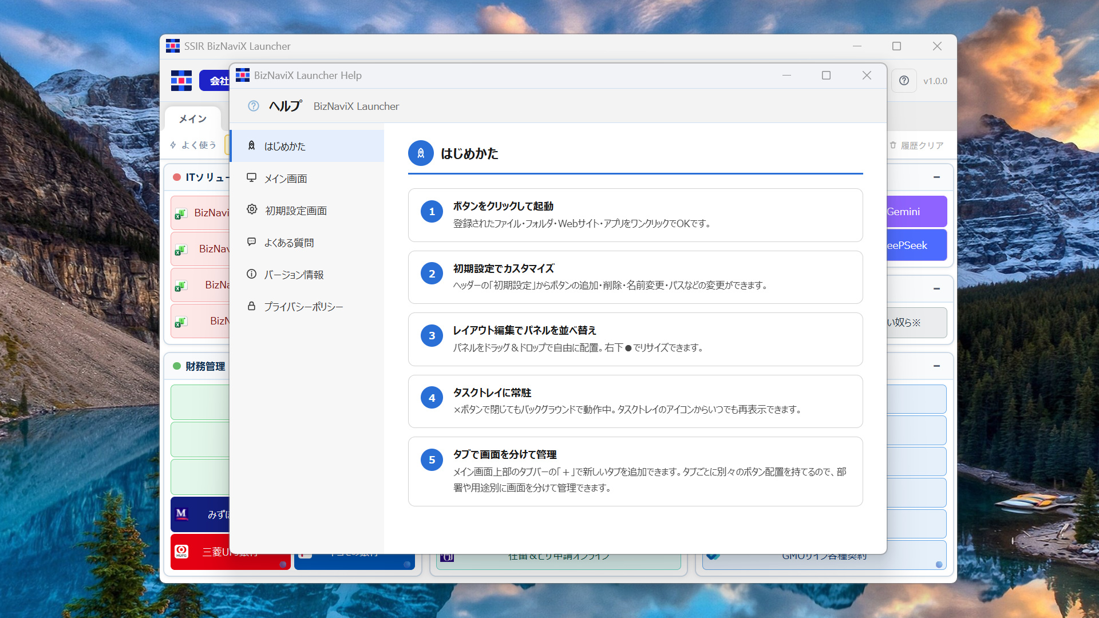Click the BizNaviX logo in launcher header
Image resolution: width=1099 pixels, height=618 pixels.
point(181,81)
